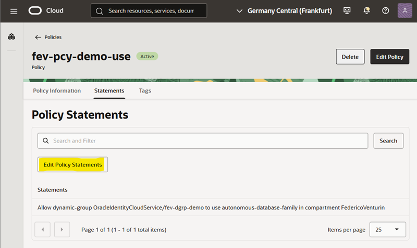Click the sidebar compartments icon

(x=11, y=36)
